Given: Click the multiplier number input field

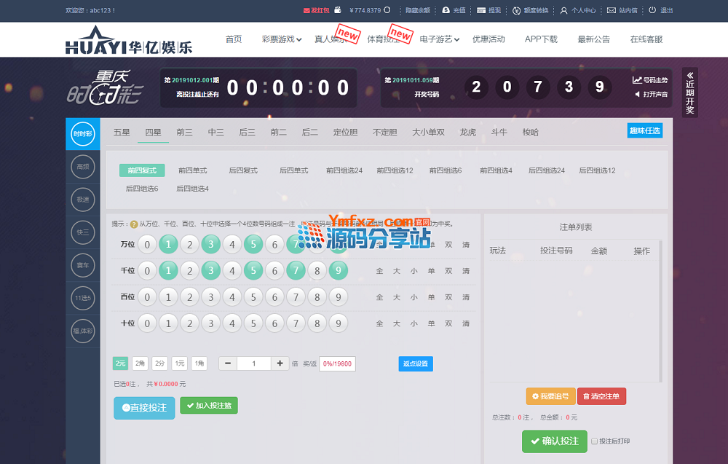Looking at the screenshot, I should (x=253, y=363).
